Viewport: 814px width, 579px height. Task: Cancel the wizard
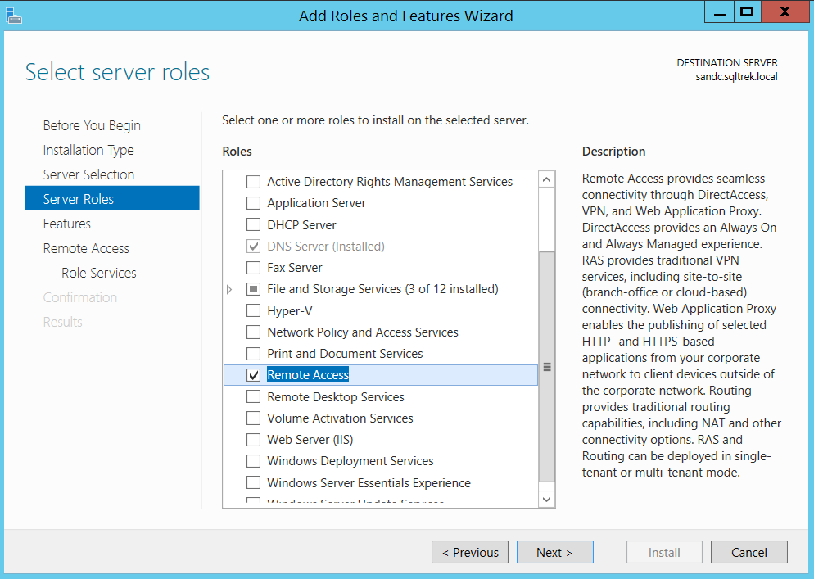point(748,552)
